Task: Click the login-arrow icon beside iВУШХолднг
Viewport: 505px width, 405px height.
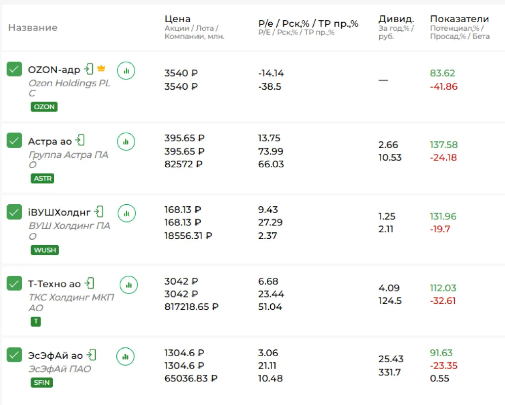Action: point(99,212)
